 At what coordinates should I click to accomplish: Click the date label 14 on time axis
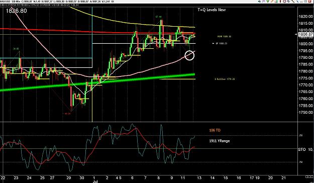click(x=213, y=178)
